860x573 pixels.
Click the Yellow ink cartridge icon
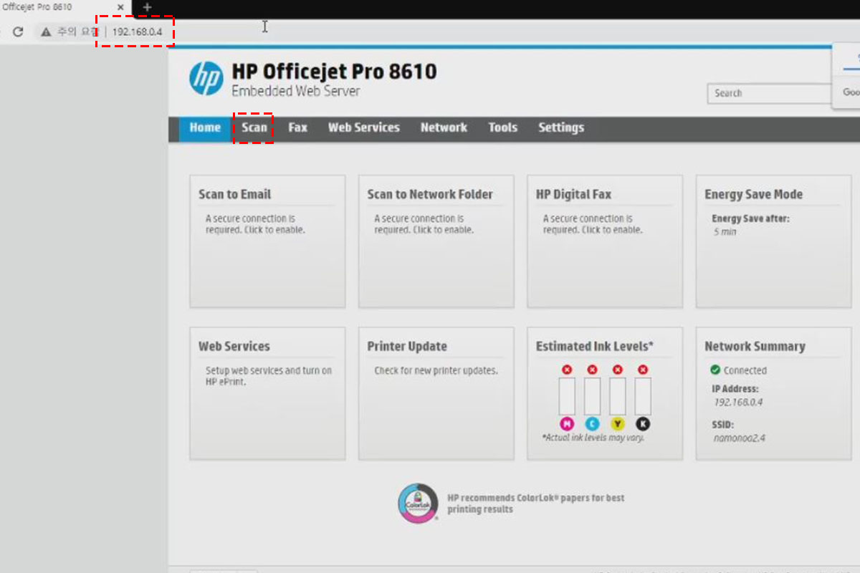618,423
